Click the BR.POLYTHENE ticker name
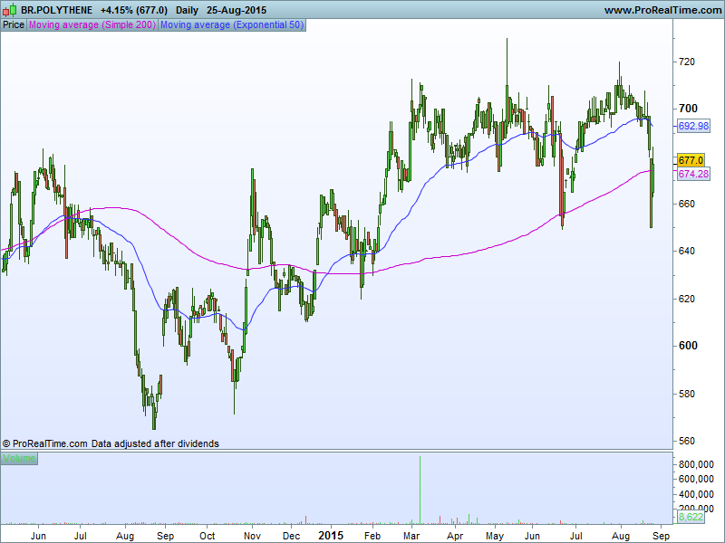 (57, 10)
